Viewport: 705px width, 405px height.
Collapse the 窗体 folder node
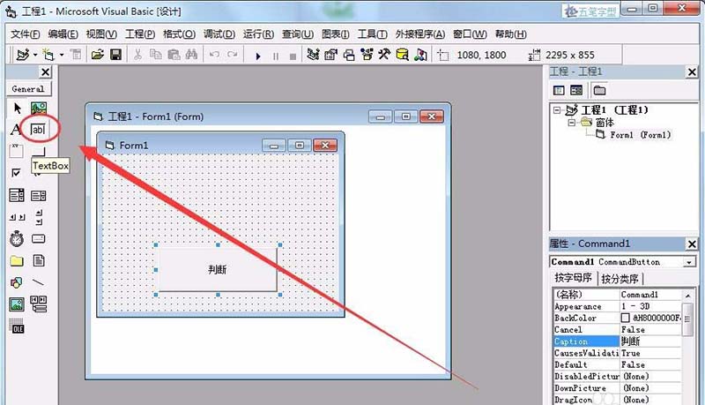point(571,123)
